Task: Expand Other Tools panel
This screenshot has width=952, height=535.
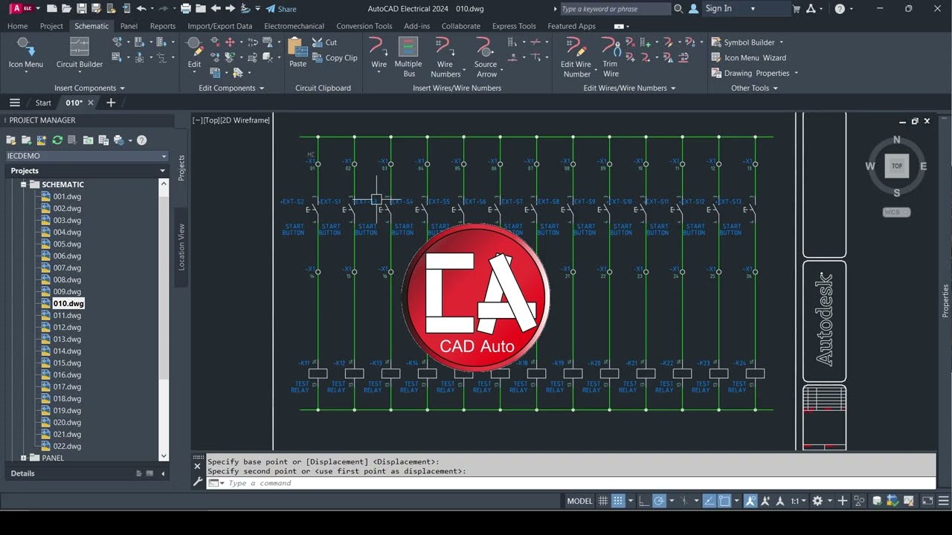Action: pyautogui.click(x=754, y=88)
